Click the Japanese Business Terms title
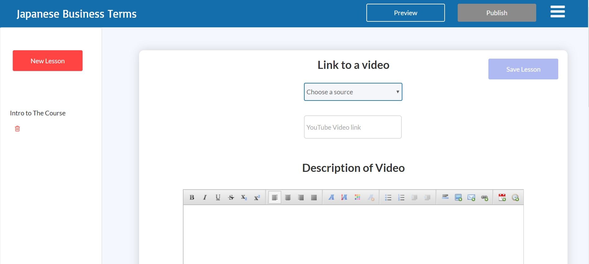This screenshot has width=589, height=264. (76, 14)
